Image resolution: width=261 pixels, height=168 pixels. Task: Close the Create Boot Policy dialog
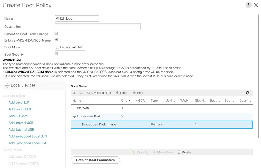(256, 5)
